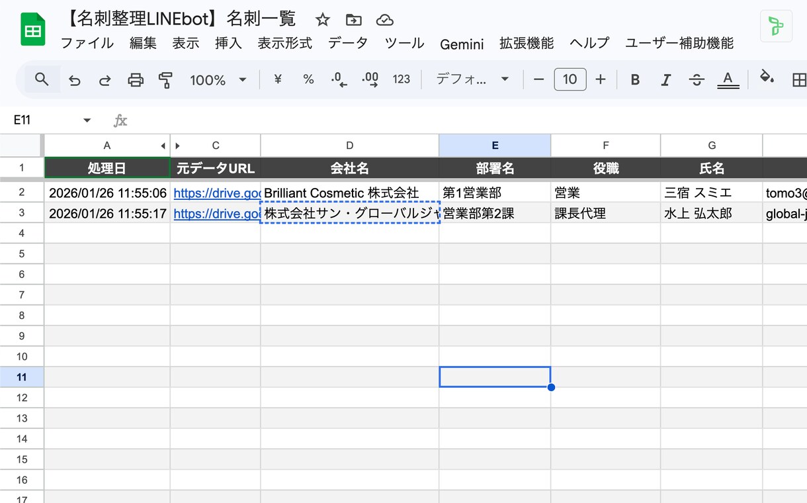The width and height of the screenshot is (807, 503).
Task: Select cell 2026/01/26 11:55:17
Action: [x=107, y=213]
